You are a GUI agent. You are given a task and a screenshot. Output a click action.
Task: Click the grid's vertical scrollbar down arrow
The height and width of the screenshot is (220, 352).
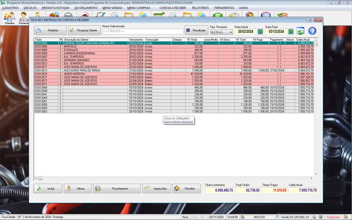point(316,174)
